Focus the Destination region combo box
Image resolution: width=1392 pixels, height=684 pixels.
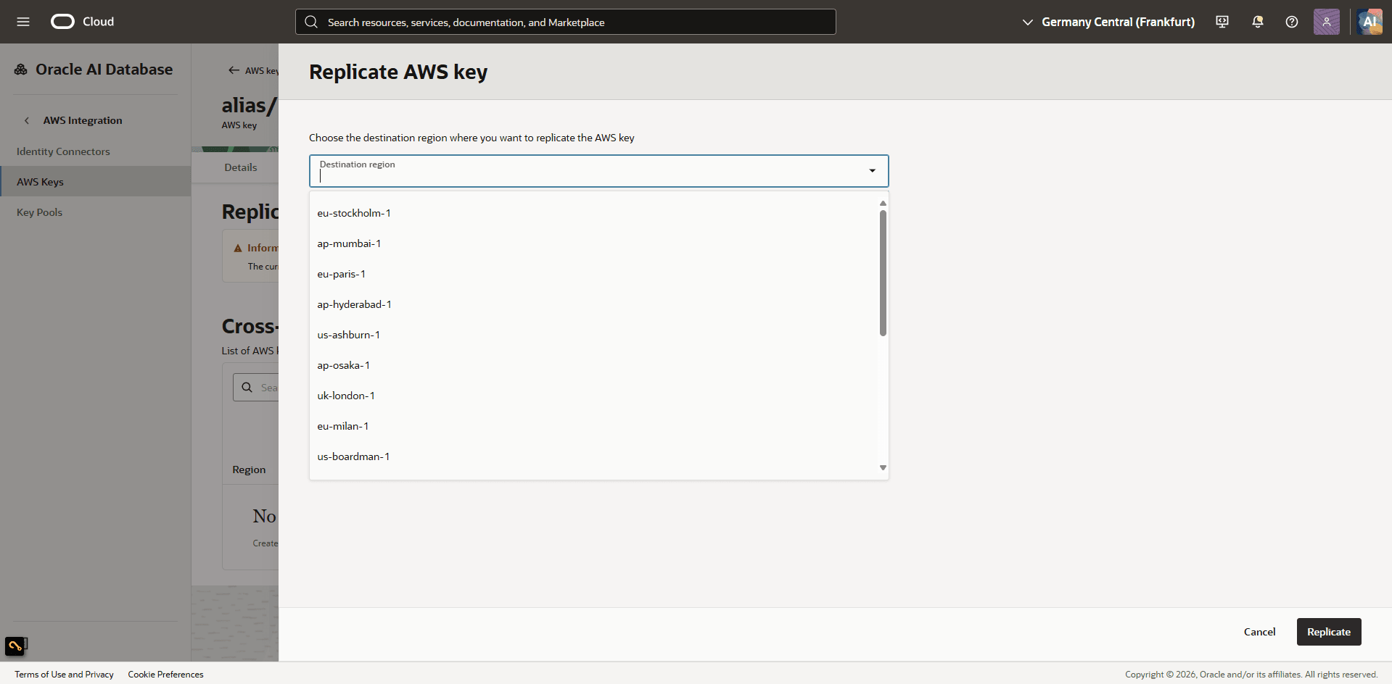pos(599,171)
